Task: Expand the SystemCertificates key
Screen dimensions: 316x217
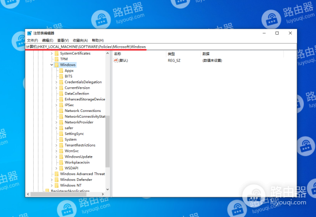Action: [x=52, y=54]
